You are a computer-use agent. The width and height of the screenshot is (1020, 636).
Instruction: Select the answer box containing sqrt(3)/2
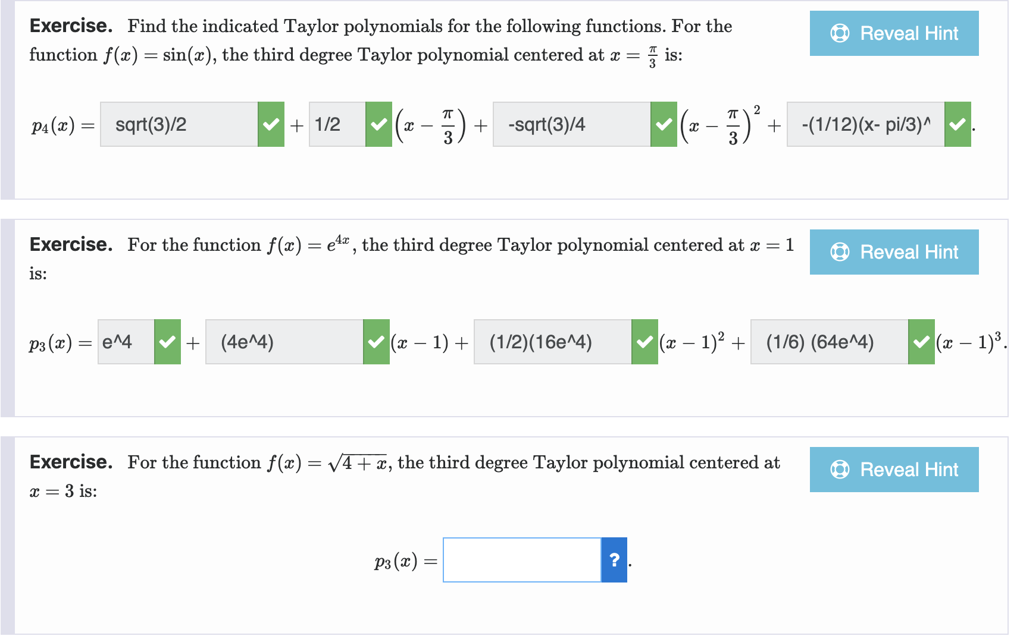coord(179,124)
